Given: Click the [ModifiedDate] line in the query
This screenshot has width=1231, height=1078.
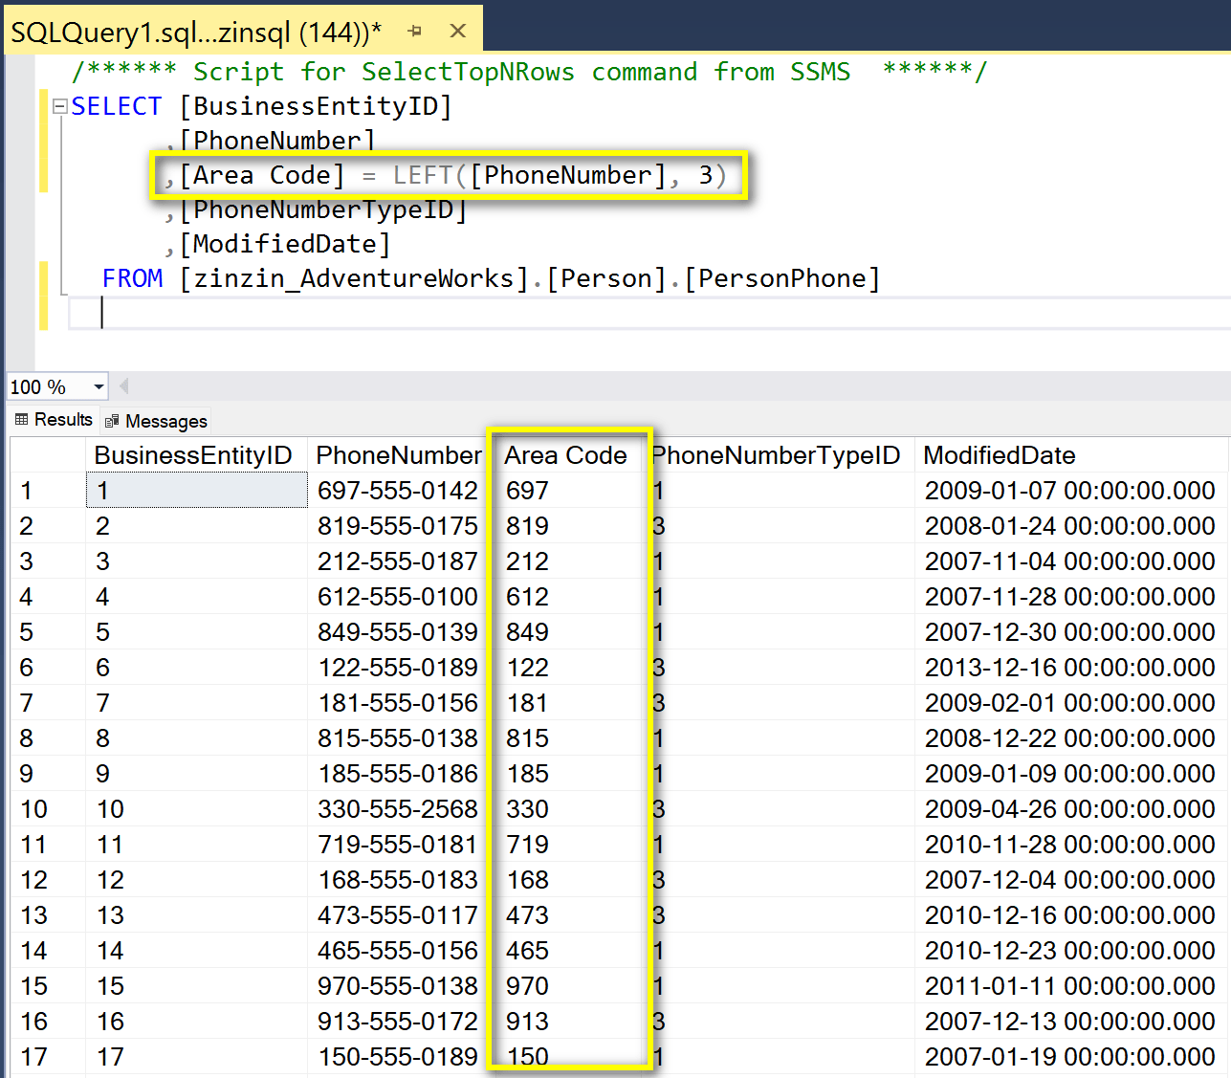Looking at the screenshot, I should [x=277, y=244].
